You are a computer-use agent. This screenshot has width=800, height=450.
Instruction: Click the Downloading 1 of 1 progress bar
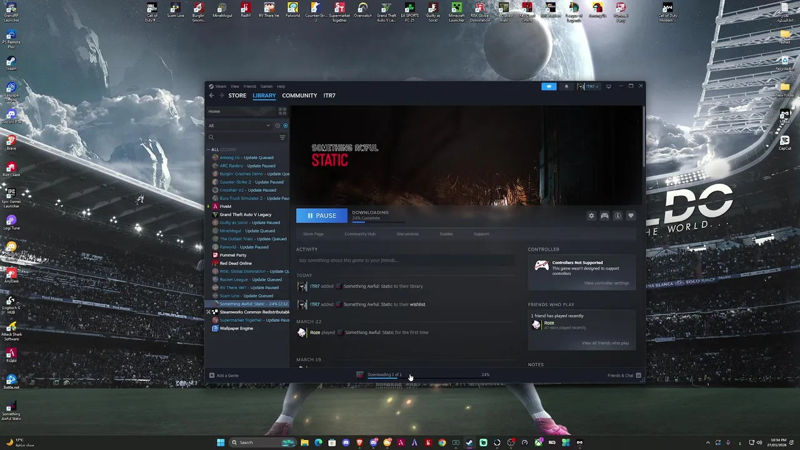(384, 378)
